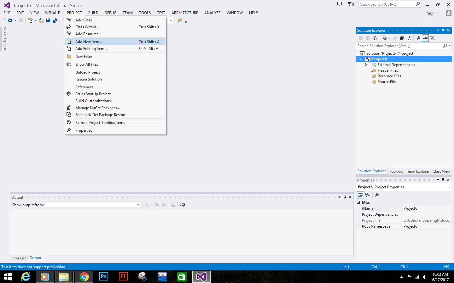Toggle the pin on the Output panel
This screenshot has height=283, width=454.
[x=345, y=197]
